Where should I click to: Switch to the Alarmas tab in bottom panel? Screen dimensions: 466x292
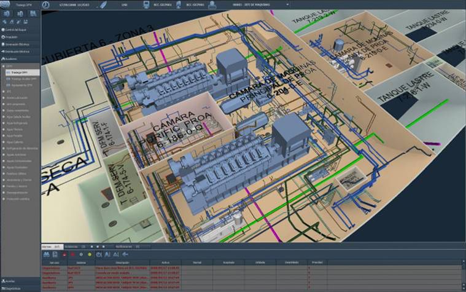[x=50, y=245]
